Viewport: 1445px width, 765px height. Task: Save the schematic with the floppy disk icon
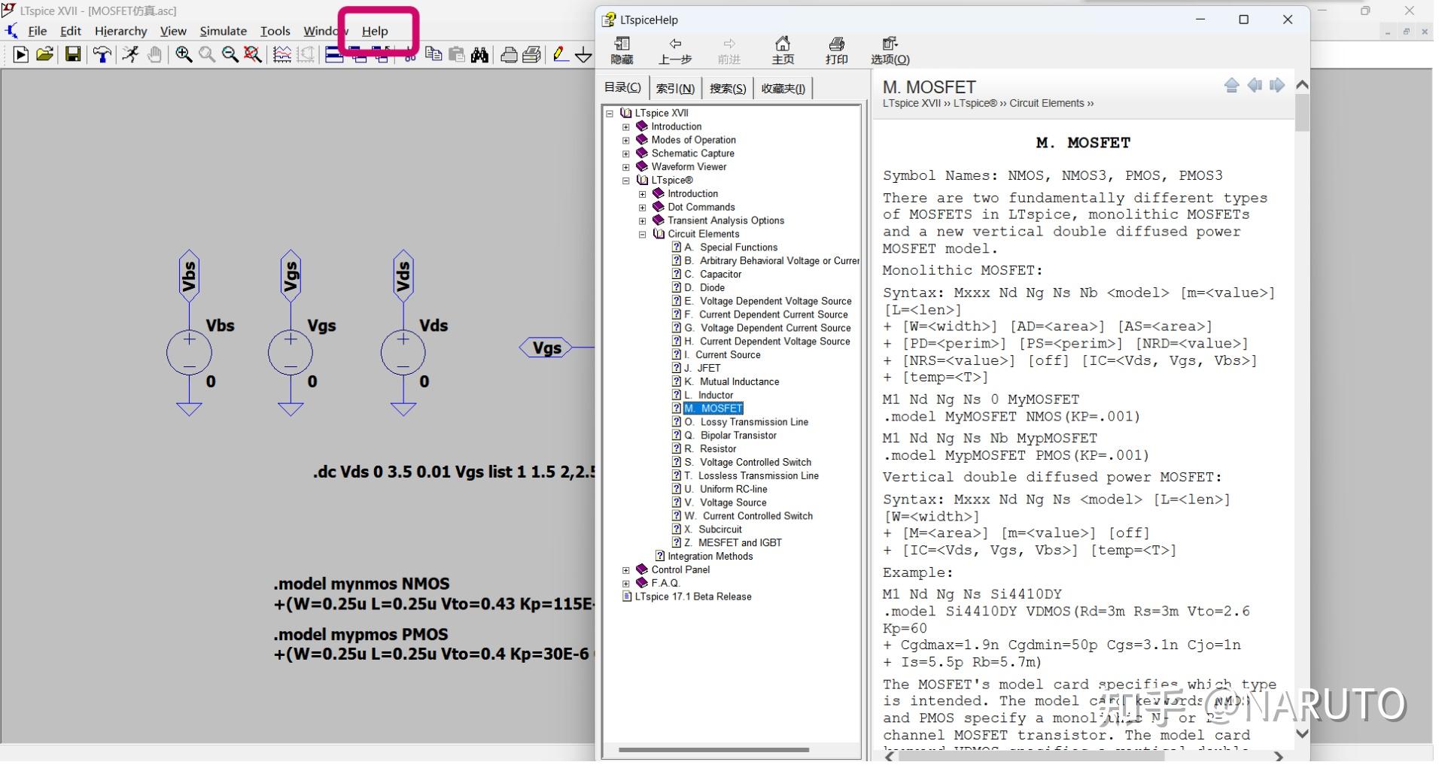point(73,54)
